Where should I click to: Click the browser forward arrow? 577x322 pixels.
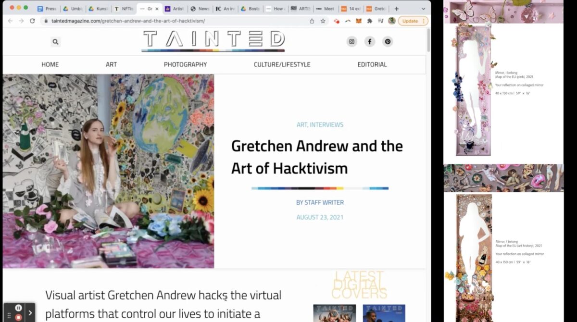point(21,21)
